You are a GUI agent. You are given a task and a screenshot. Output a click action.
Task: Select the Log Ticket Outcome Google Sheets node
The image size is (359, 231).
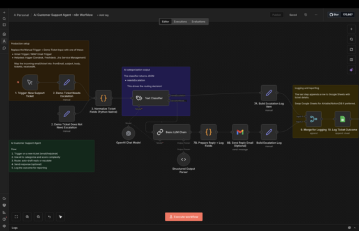point(342,119)
